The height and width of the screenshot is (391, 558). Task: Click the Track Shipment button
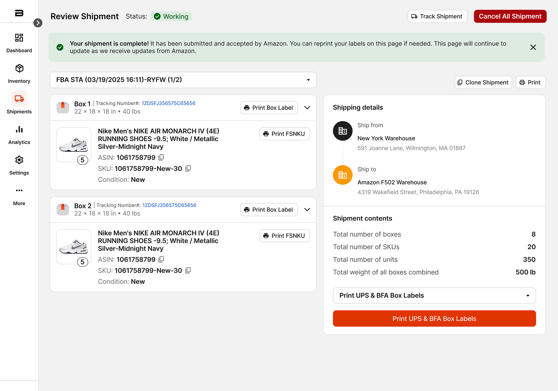437,16
